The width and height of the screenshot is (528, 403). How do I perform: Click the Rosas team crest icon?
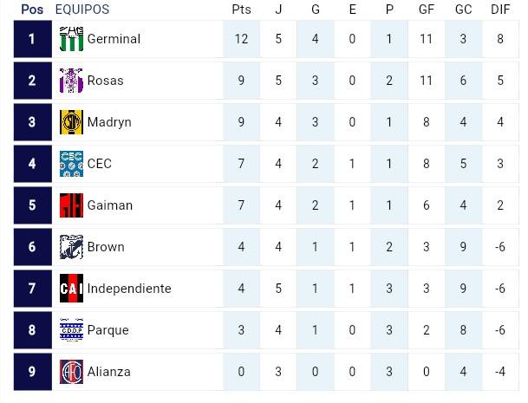click(71, 81)
